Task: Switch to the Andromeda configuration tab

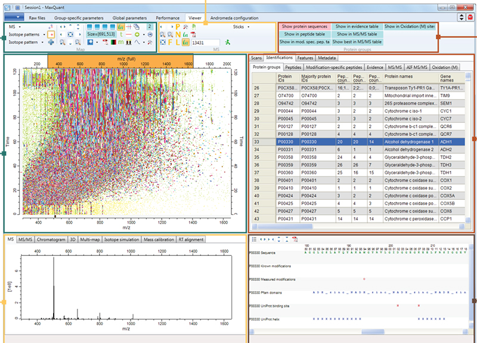Action: [234, 18]
